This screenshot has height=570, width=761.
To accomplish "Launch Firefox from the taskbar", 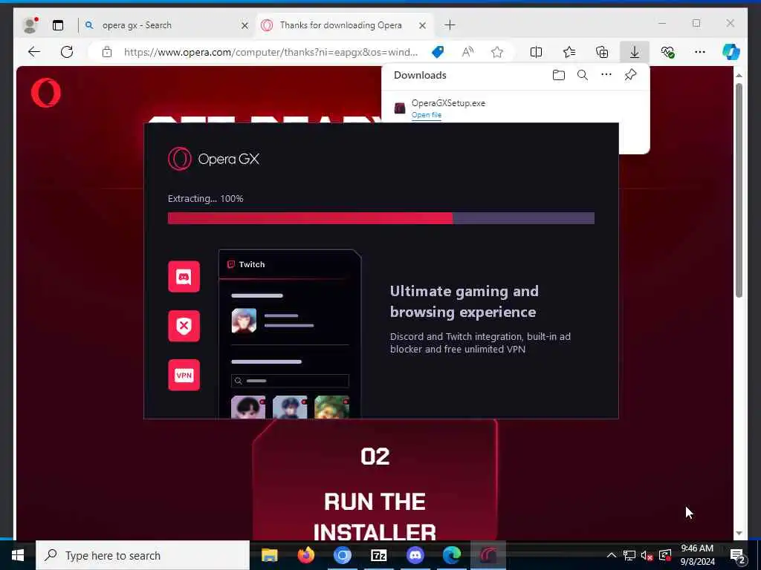I will (x=305, y=555).
